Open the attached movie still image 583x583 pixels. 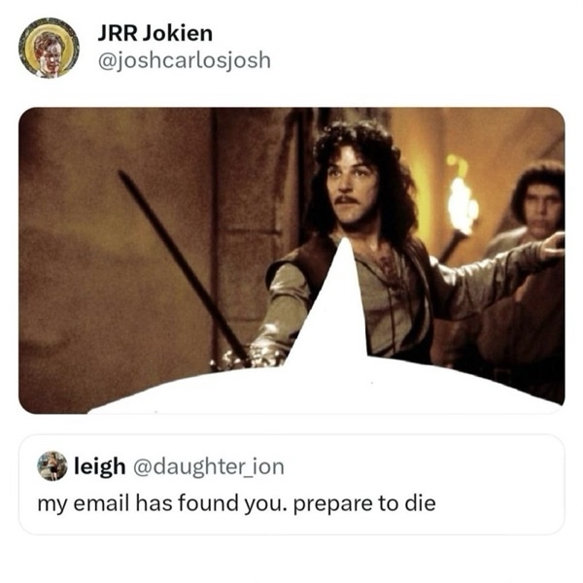click(x=291, y=260)
